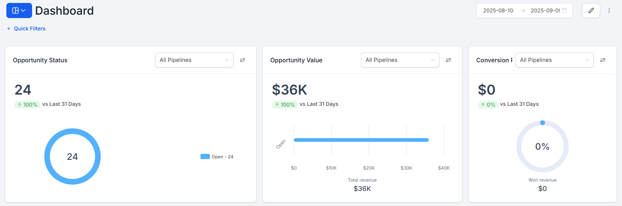
Task: Click the blue donut chart ring
Action: click(46, 156)
